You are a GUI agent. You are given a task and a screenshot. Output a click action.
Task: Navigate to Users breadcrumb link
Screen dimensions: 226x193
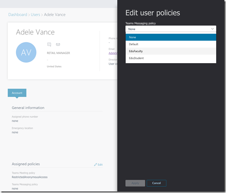[35, 15]
